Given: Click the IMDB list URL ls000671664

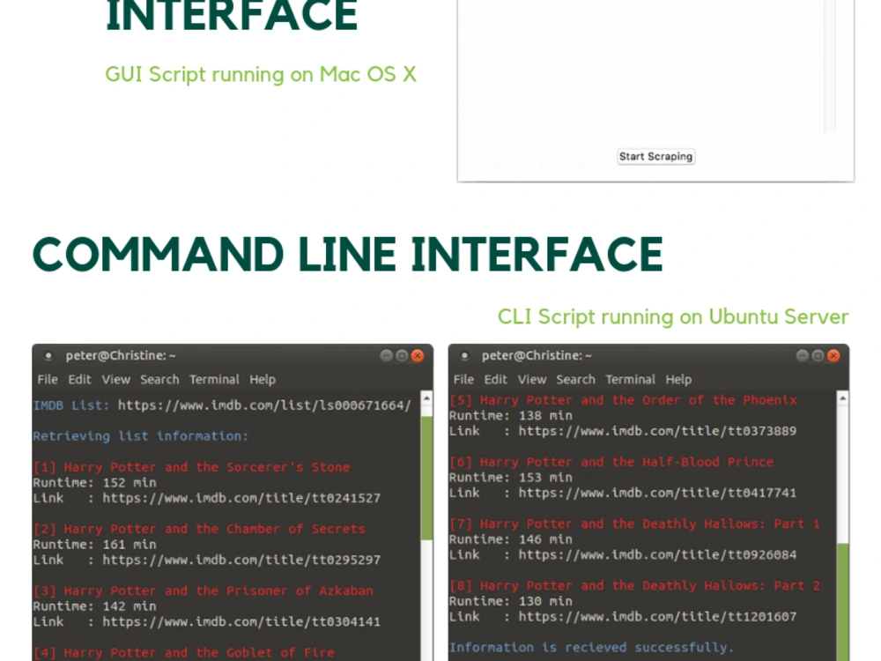Looking at the screenshot, I should tap(264, 405).
